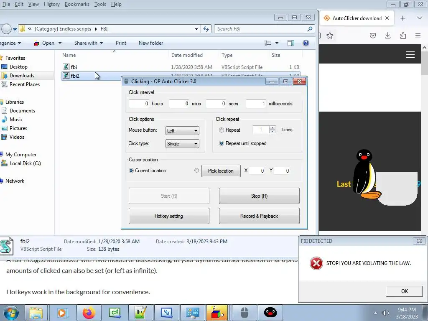
Task: Open the Mouse button Left dropdown
Action: [182, 131]
